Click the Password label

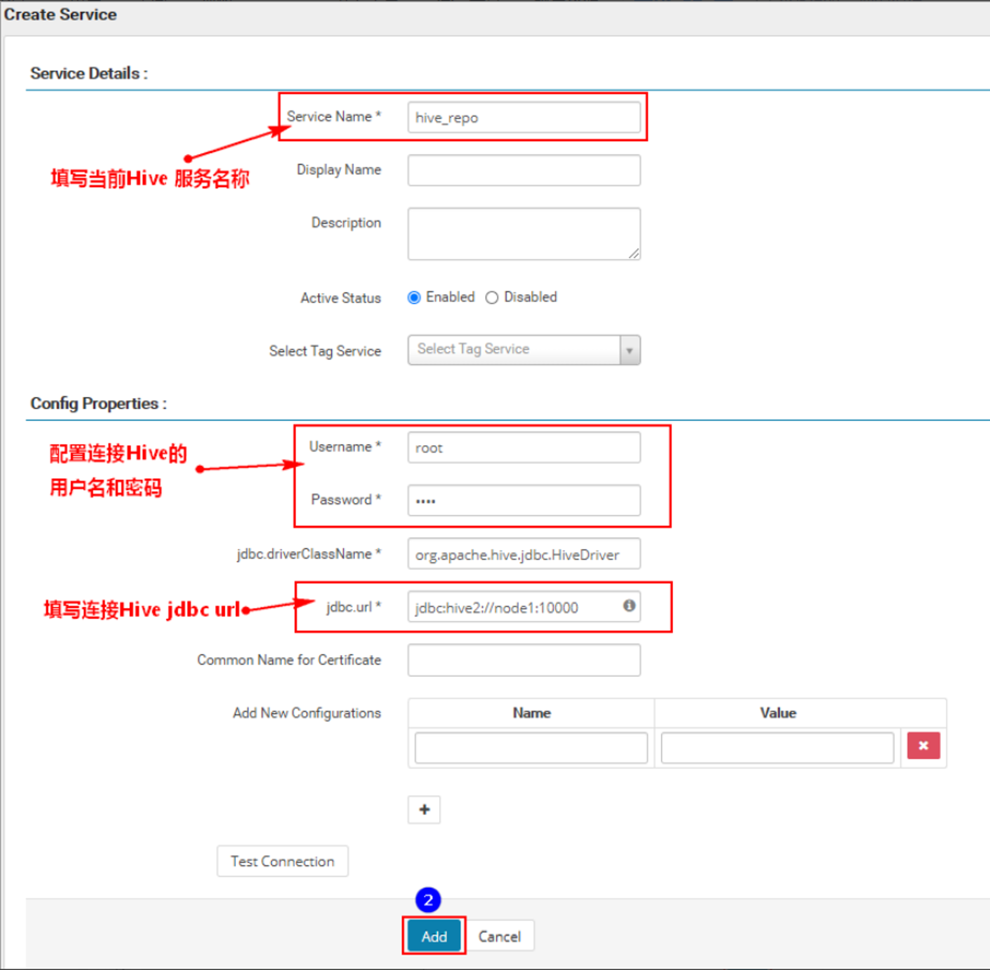[x=346, y=500]
